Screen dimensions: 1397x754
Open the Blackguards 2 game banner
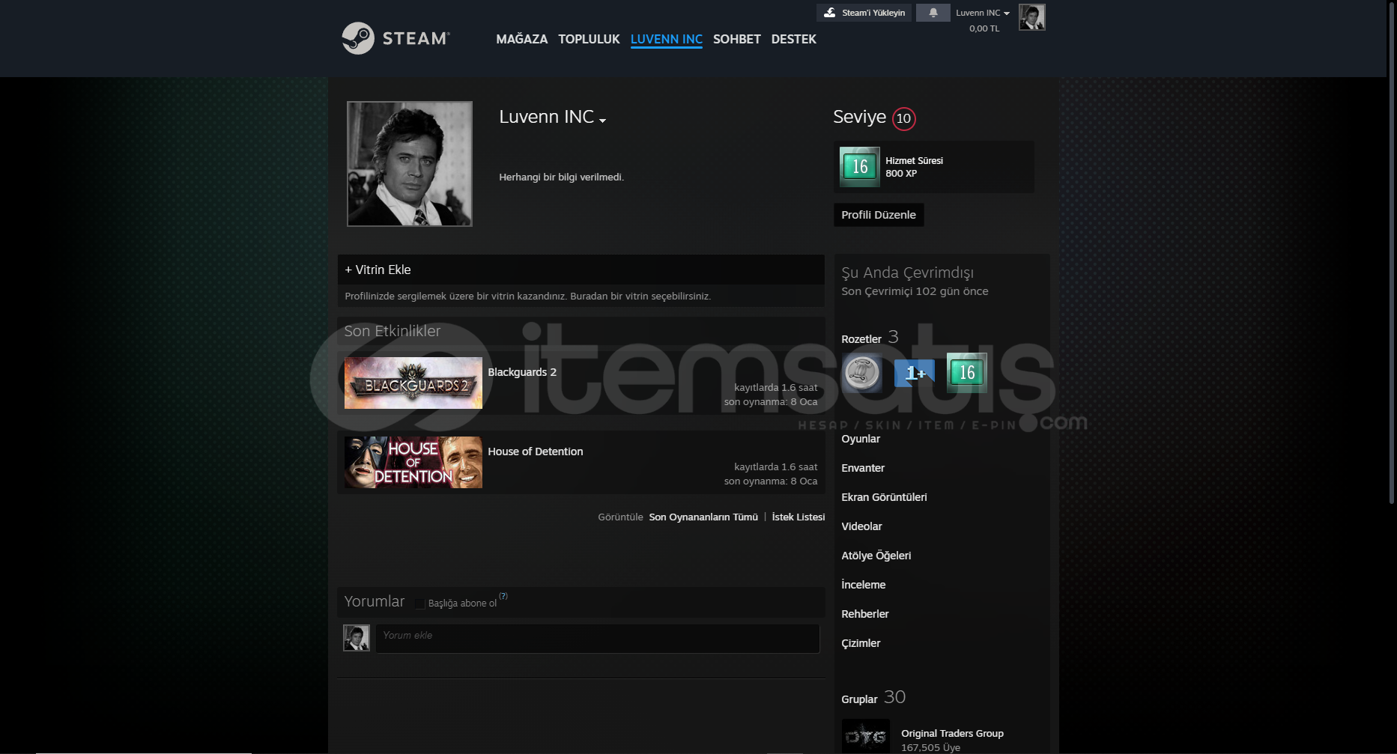[413, 383]
